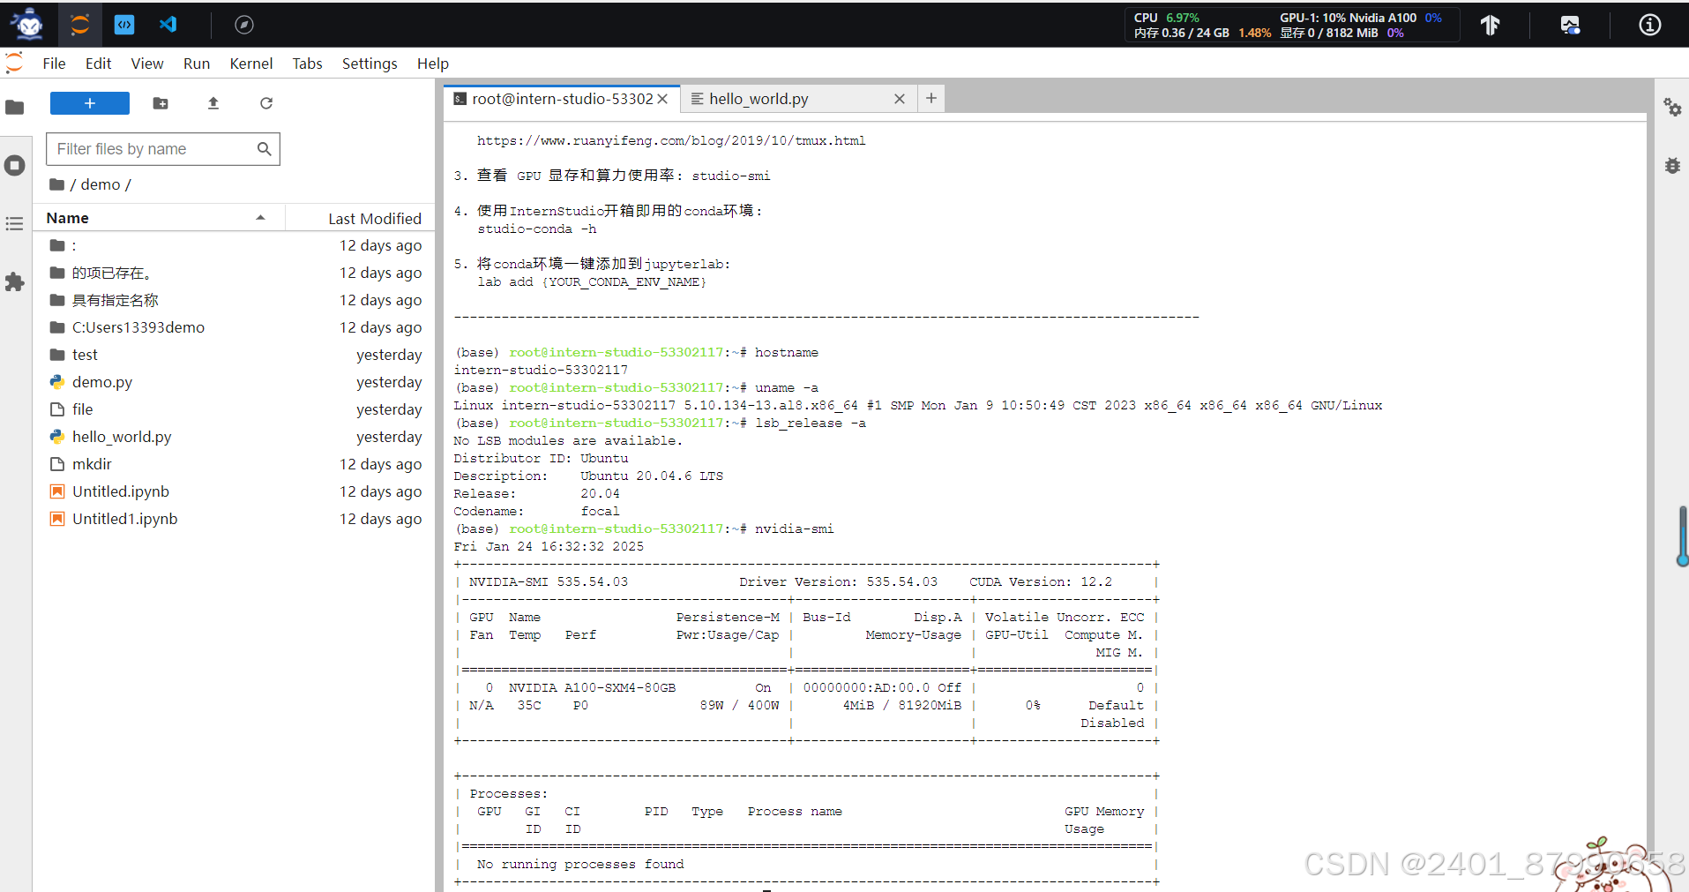Select the folder 的项已存在。
This screenshot has height=892, width=1689.
tap(235, 273)
